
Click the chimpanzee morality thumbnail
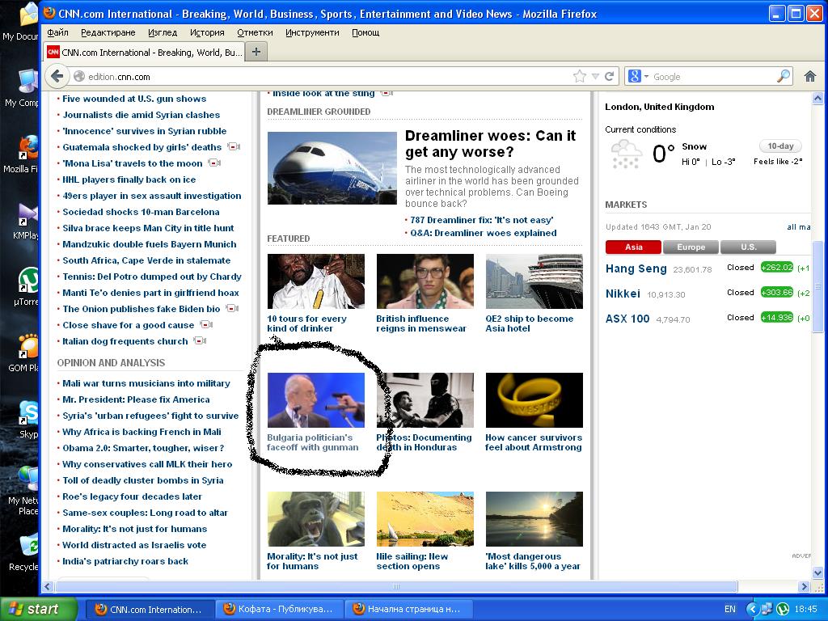[316, 519]
